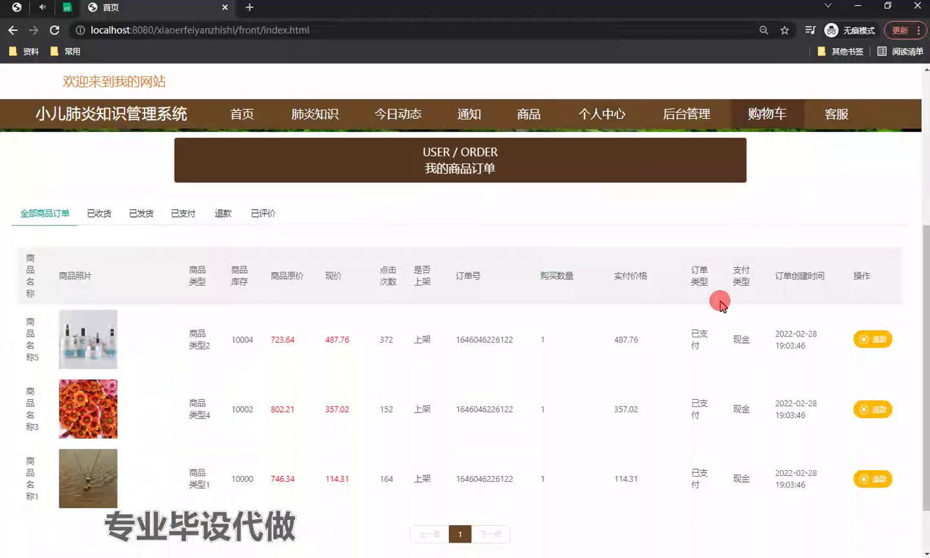Open the 阅读清单 reading list

pos(900,51)
